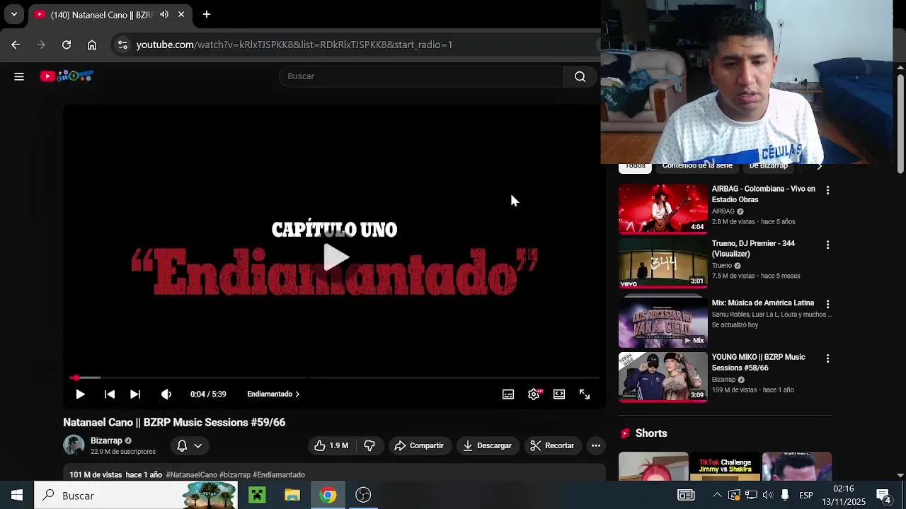The height and width of the screenshot is (509, 906).
Task: Select the De Bizarrap filter chip
Action: click(x=769, y=168)
